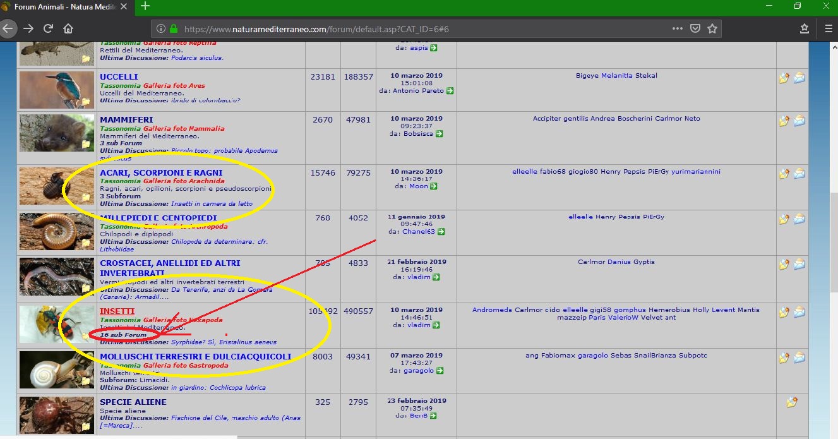The height and width of the screenshot is (439, 838).
Task: Open user profile Antonio Pareto
Action: [418, 91]
